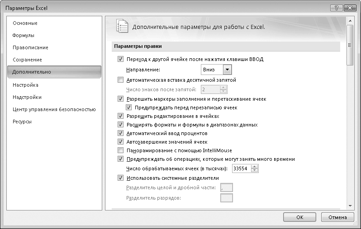Open the Основные category

coord(25,23)
